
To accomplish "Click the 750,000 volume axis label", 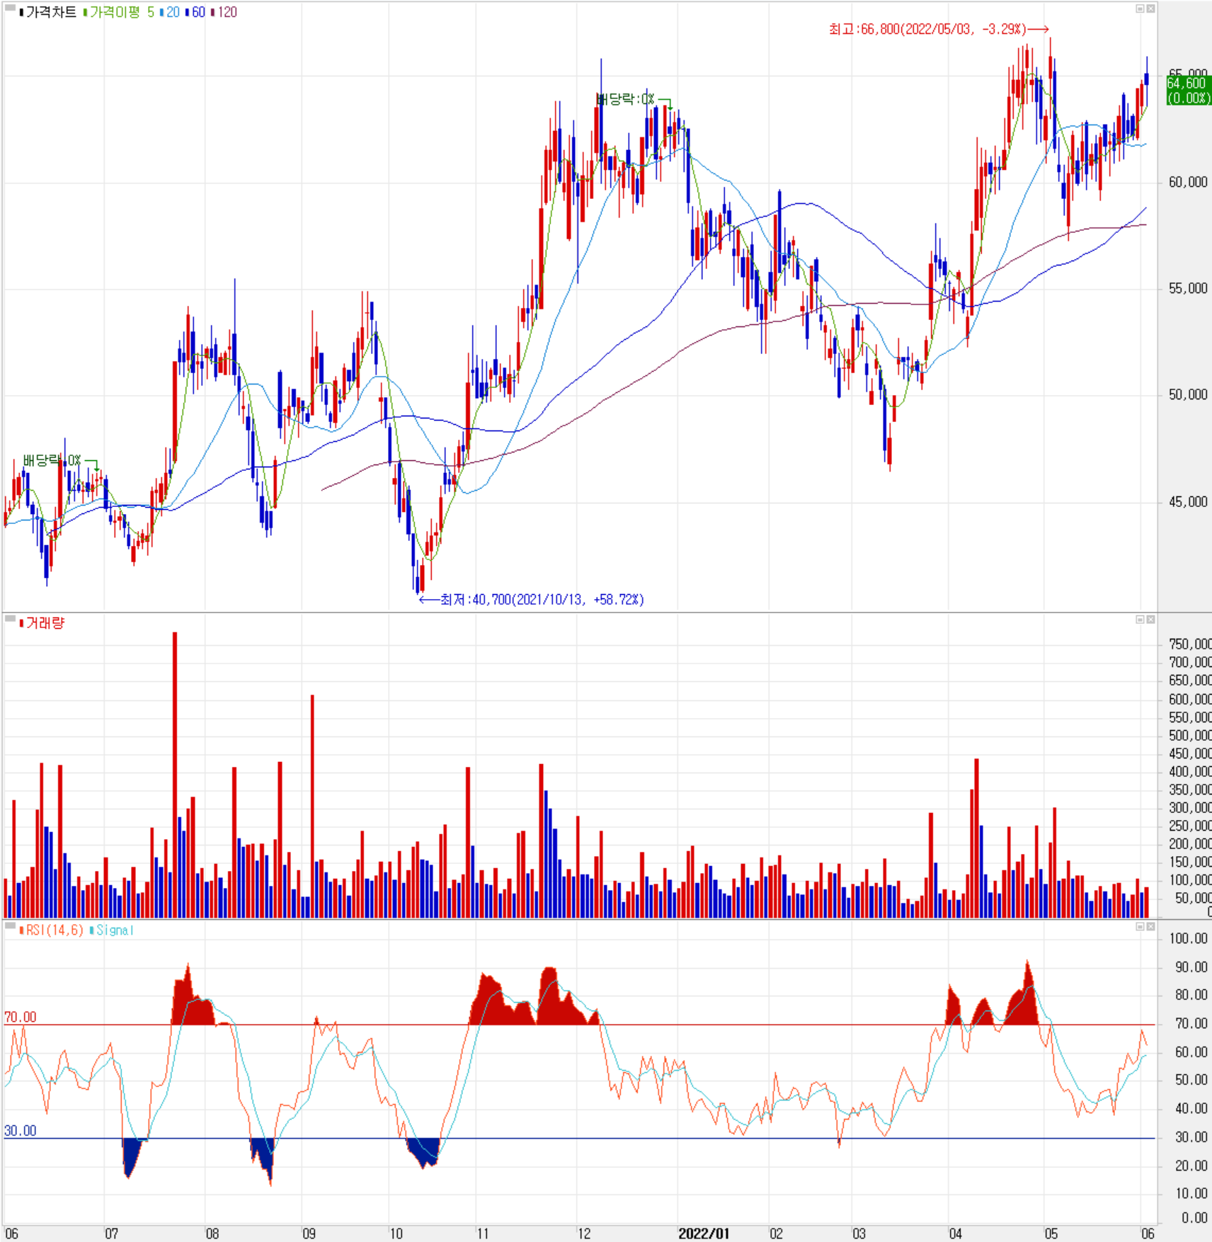I will (1190, 644).
